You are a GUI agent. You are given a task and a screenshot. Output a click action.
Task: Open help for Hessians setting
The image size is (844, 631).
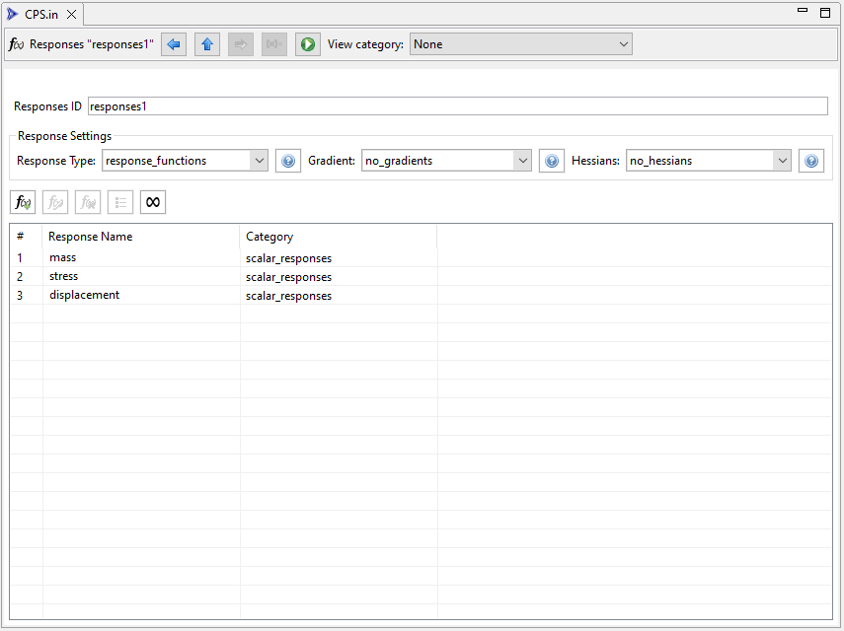(x=811, y=161)
